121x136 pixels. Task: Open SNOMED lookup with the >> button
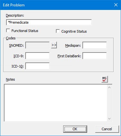pyautogui.click(x=54, y=45)
